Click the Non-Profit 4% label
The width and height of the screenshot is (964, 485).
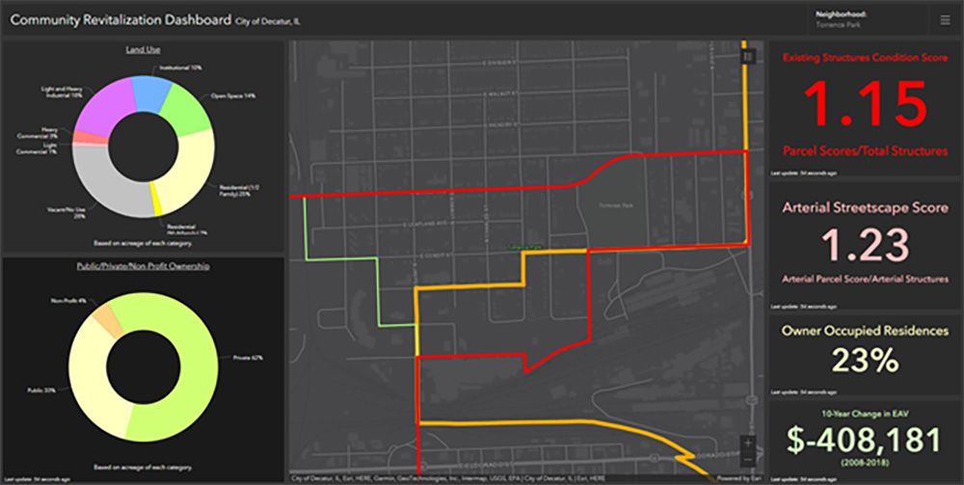[67, 301]
